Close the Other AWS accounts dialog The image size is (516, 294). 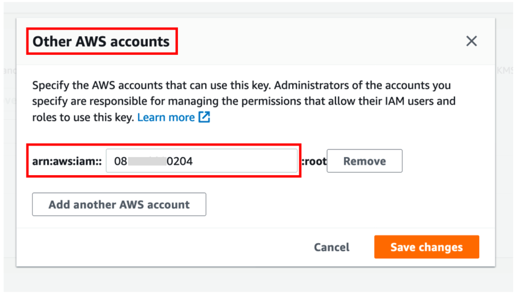point(471,41)
